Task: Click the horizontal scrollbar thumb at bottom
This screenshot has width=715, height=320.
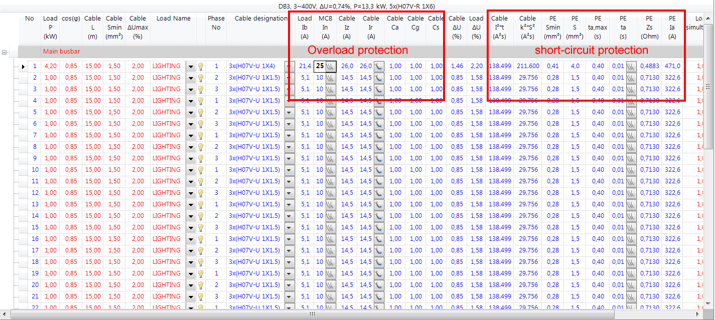Action: (312, 314)
